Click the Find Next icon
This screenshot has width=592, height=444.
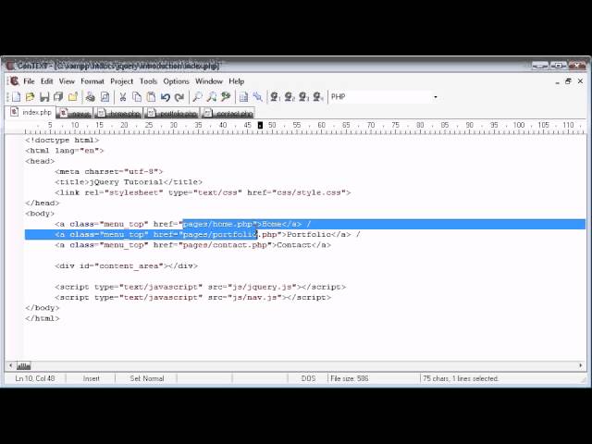[212, 97]
